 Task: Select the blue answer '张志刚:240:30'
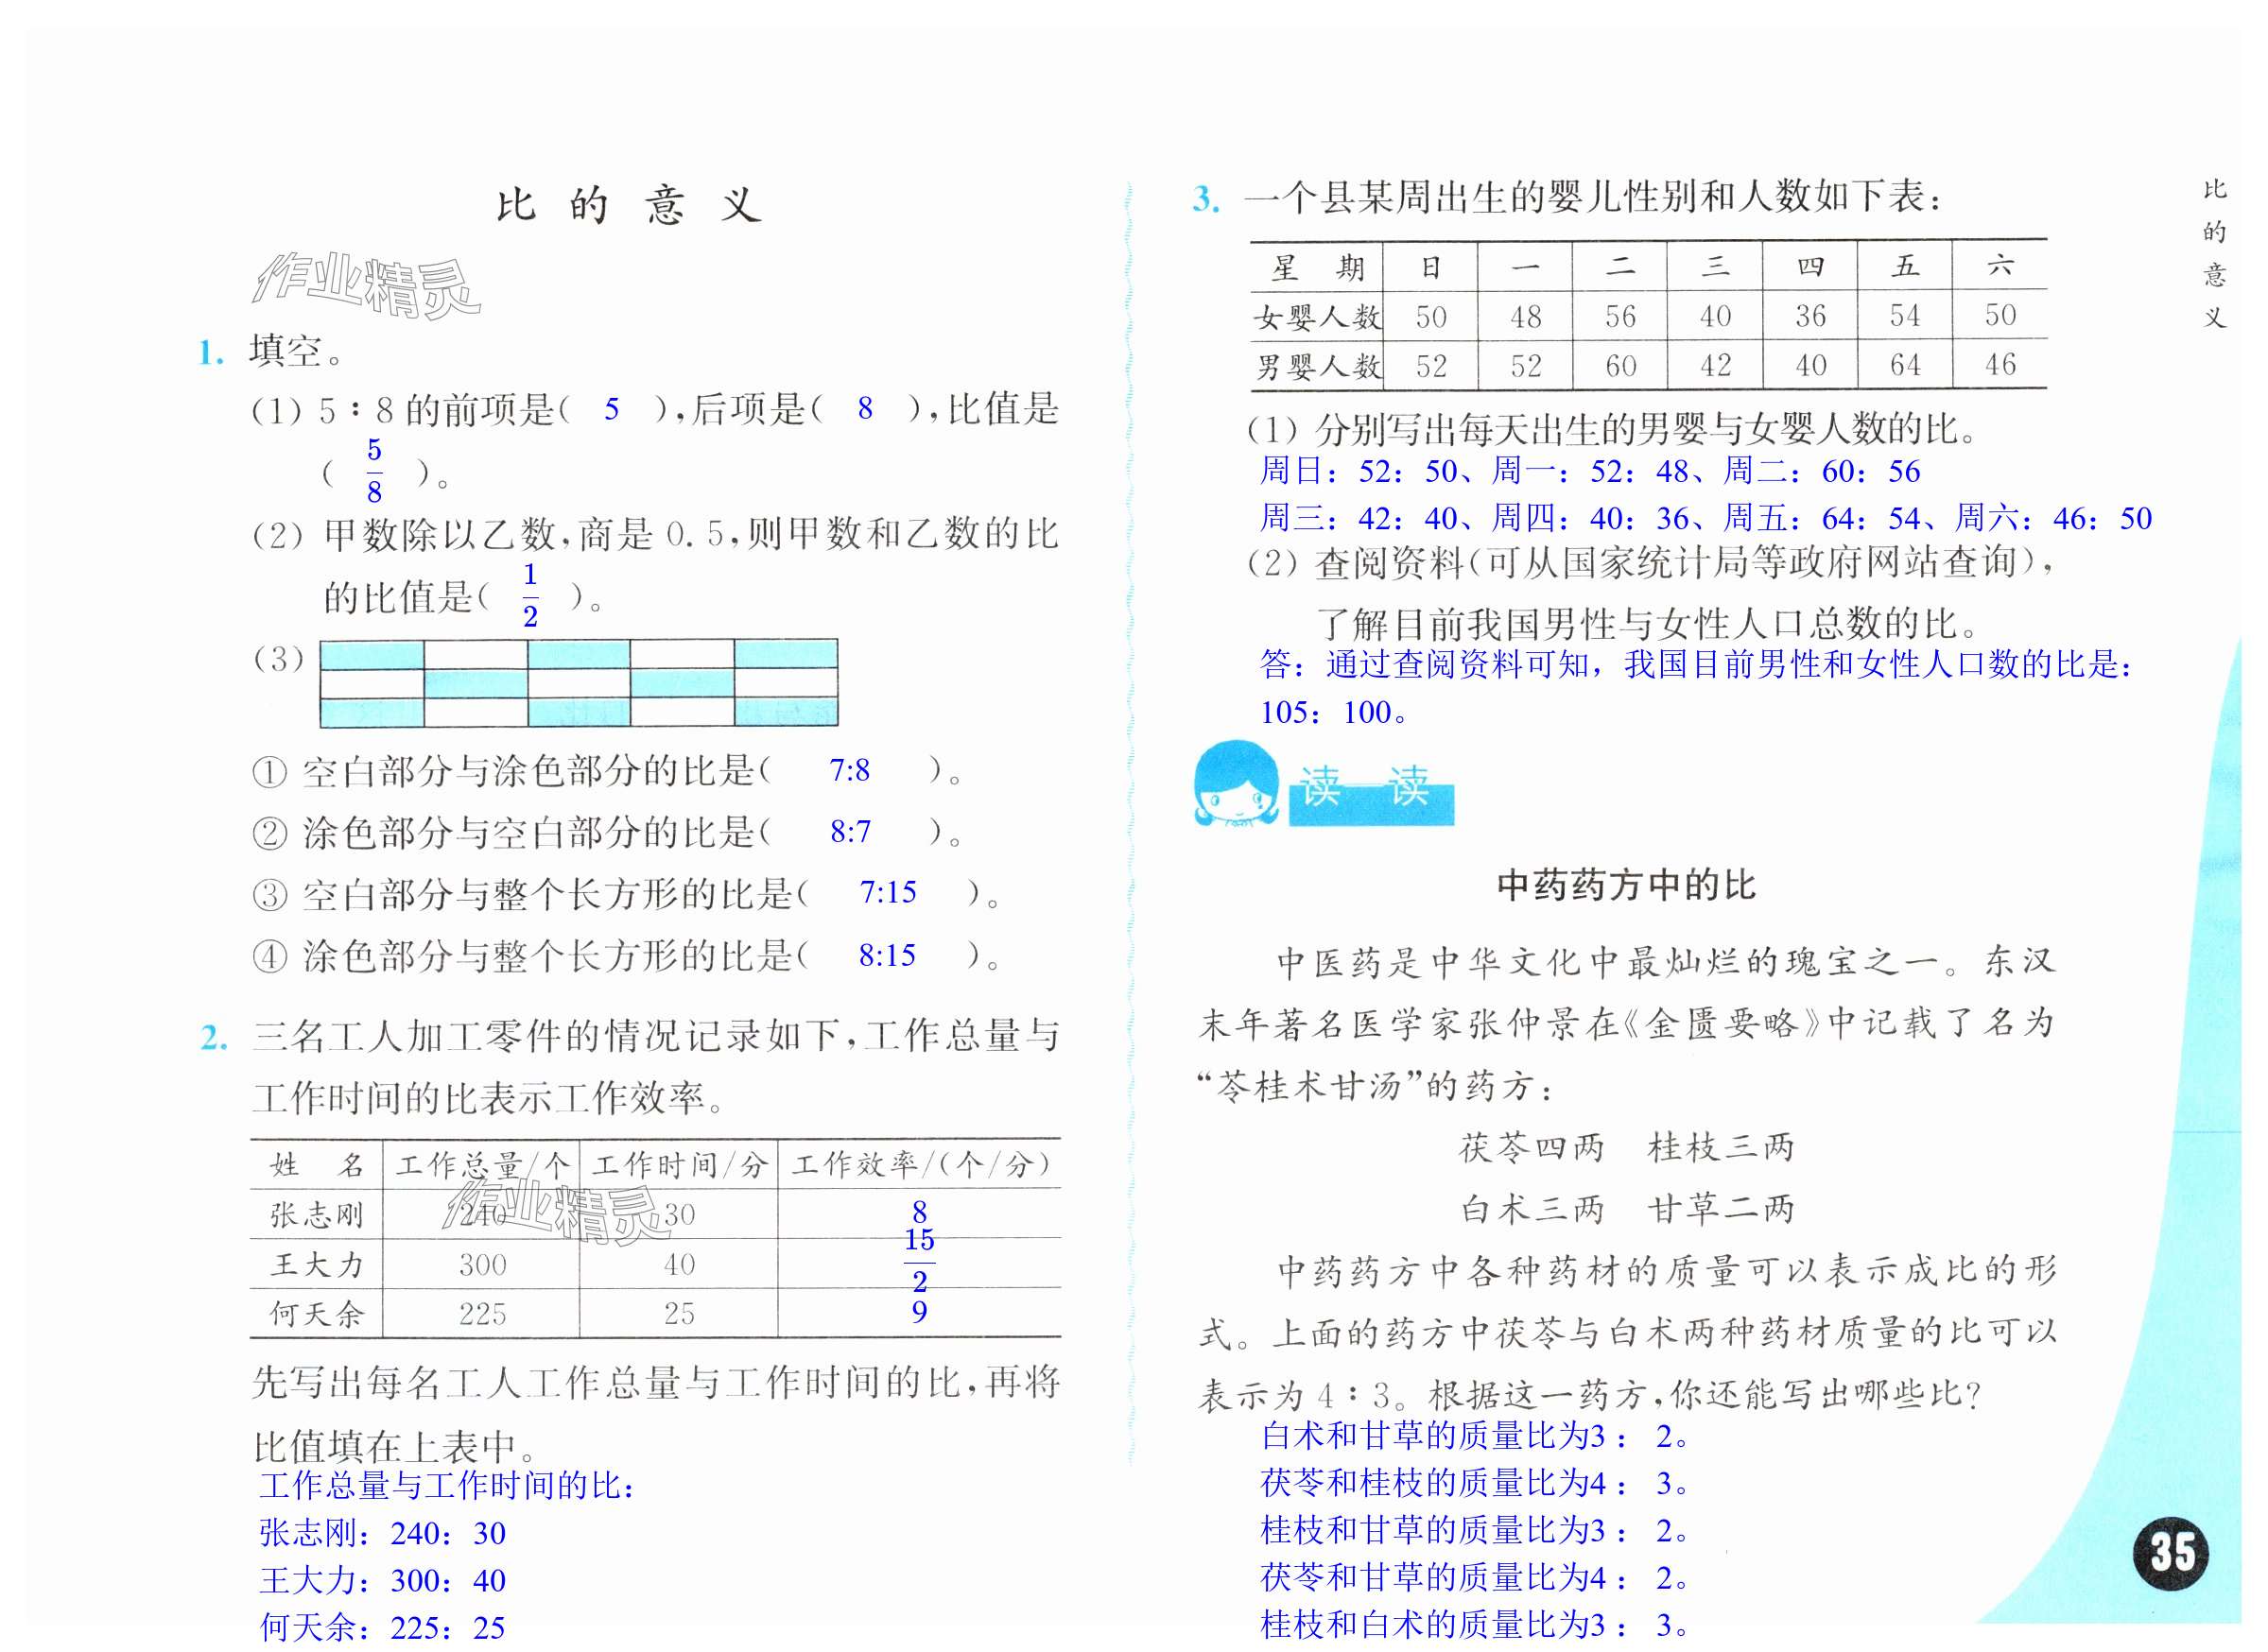(382, 1533)
